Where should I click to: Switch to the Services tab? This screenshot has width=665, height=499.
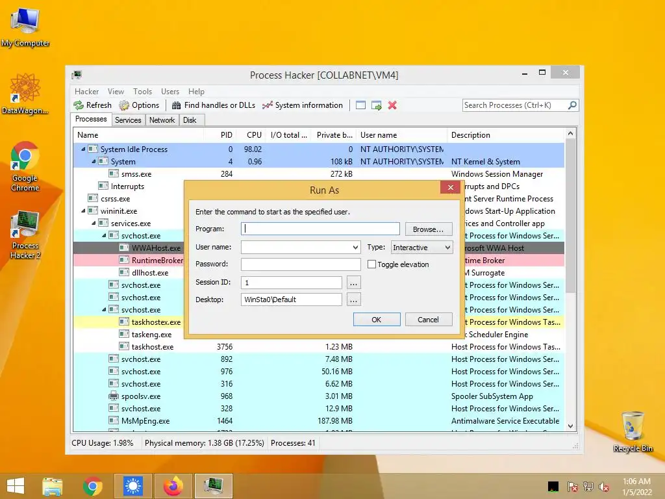coord(128,120)
